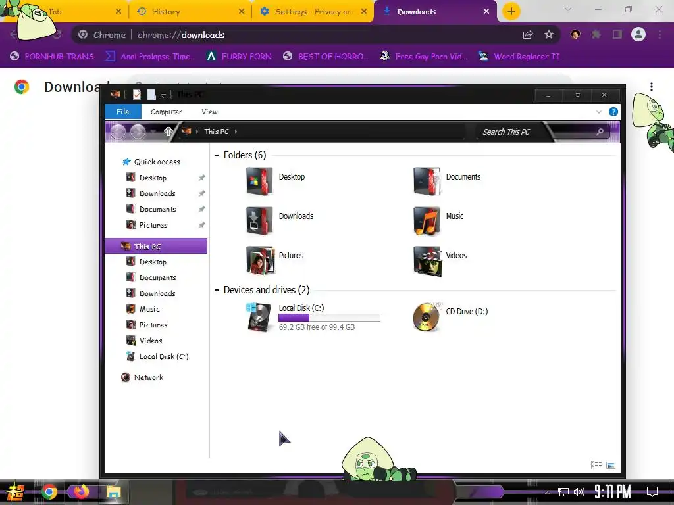Launch Firefox from the taskbar
This screenshot has width=674, height=505.
[81, 492]
